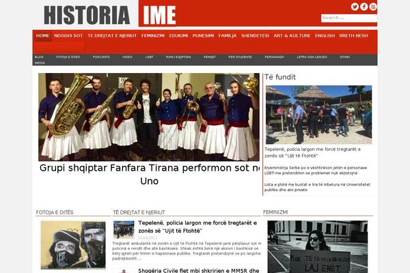Click Tregtarët ambulantë article excerpt text
Image resolution: width=410 pixels, height=273 pixels.
(x=187, y=250)
